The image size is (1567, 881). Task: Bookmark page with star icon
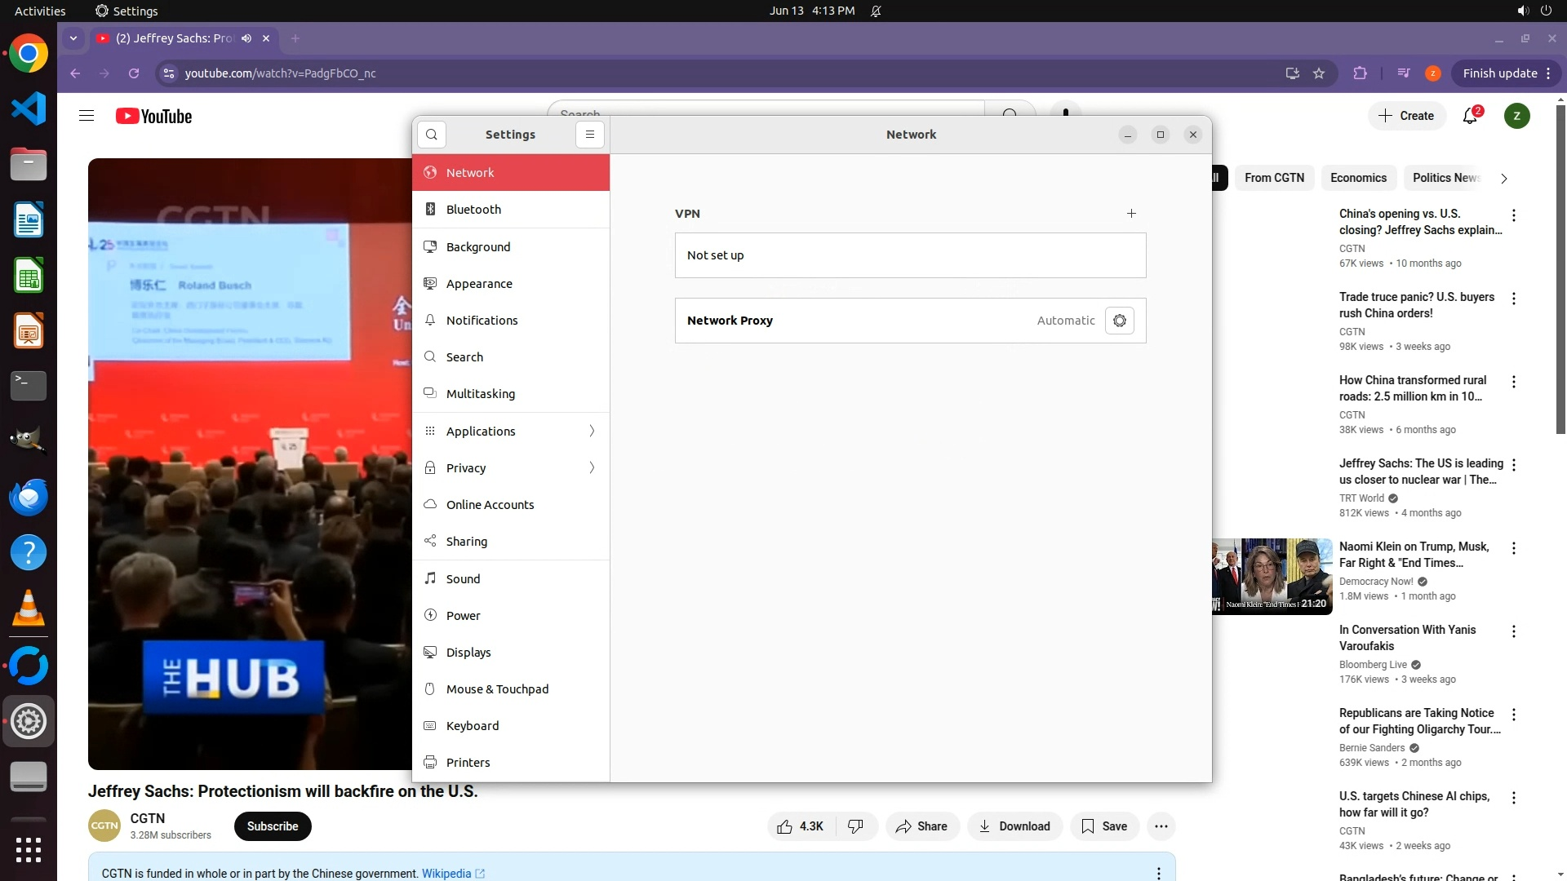(x=1319, y=73)
